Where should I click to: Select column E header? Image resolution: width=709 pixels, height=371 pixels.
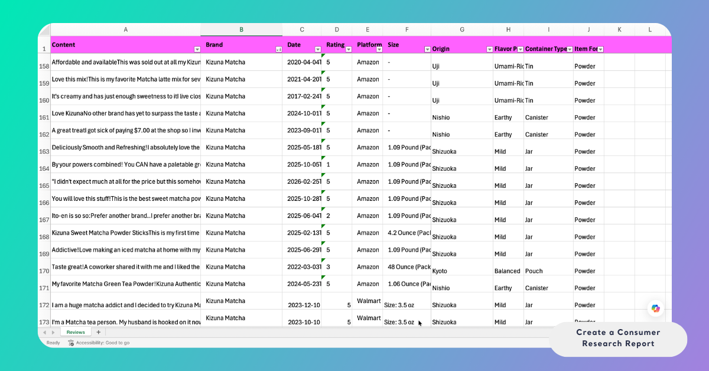[367, 30]
